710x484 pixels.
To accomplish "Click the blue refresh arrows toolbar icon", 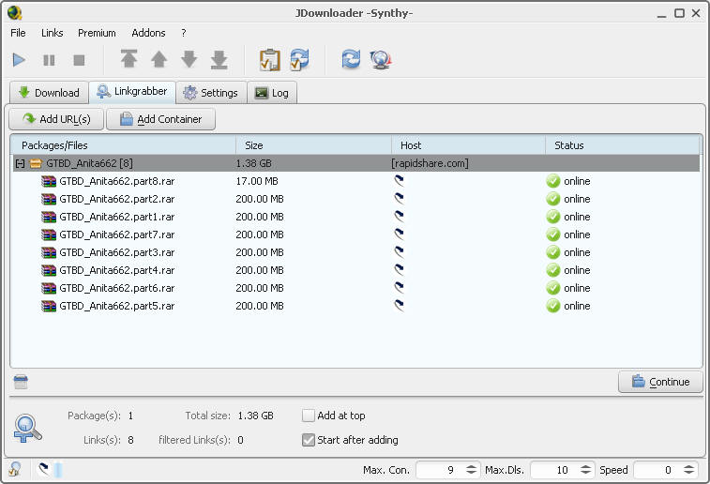I will point(351,59).
